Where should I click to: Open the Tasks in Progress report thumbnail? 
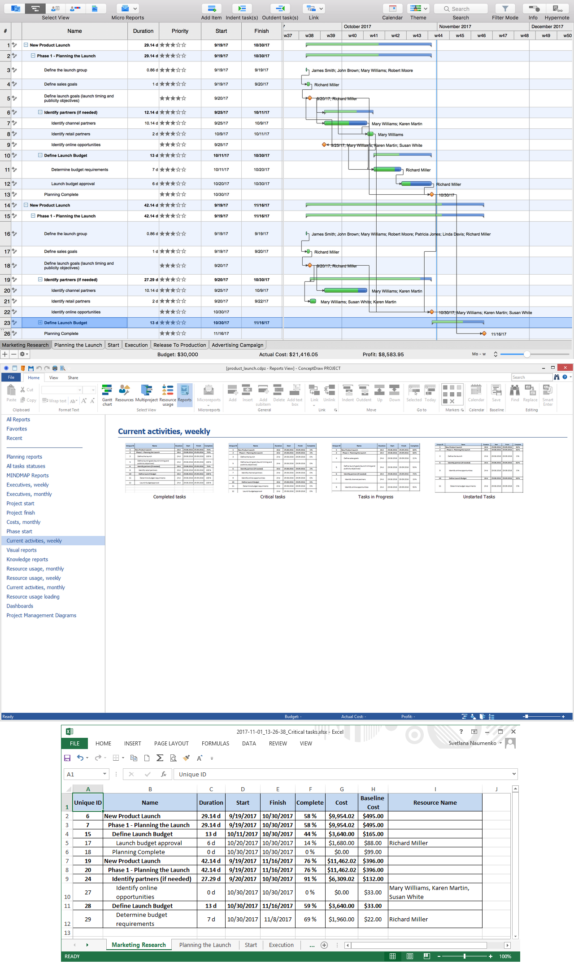point(376,468)
